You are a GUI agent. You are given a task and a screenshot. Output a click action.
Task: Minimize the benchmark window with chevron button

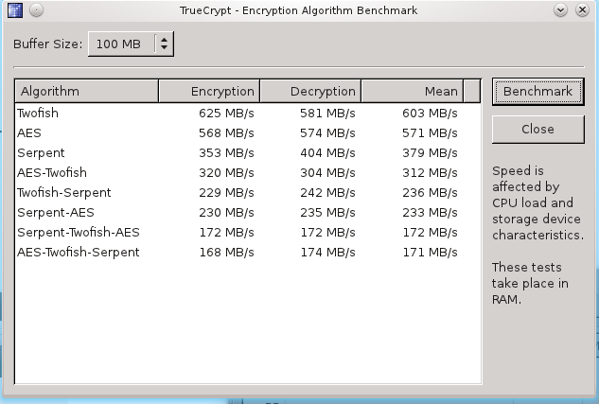[x=562, y=10]
